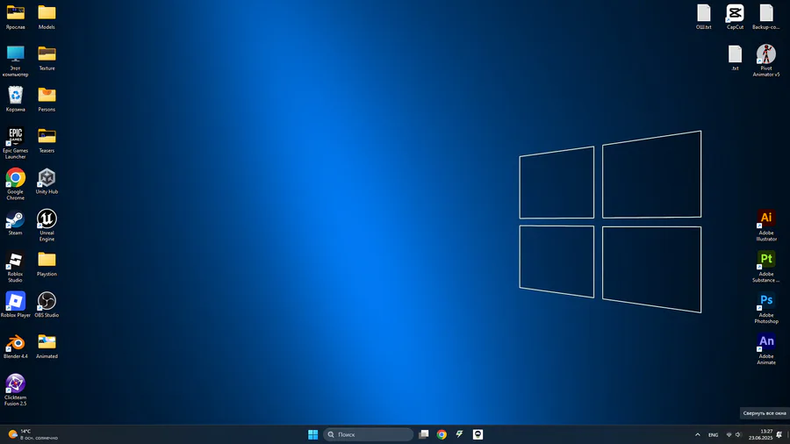Select the Корзина recycle bin icon

click(15, 99)
